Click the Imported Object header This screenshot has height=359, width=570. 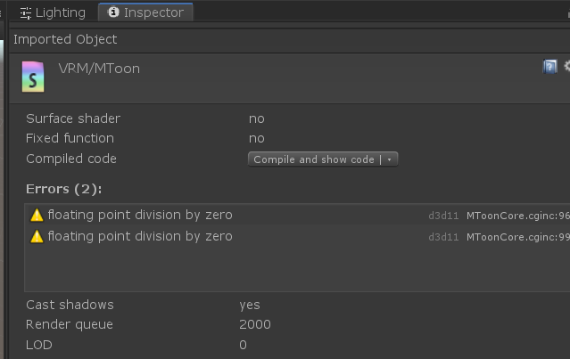64,39
